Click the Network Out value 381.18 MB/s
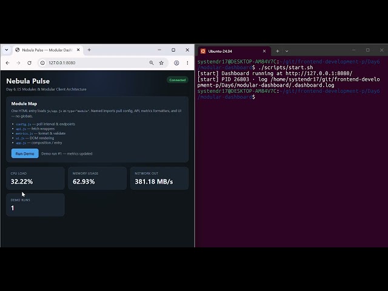 click(x=154, y=182)
